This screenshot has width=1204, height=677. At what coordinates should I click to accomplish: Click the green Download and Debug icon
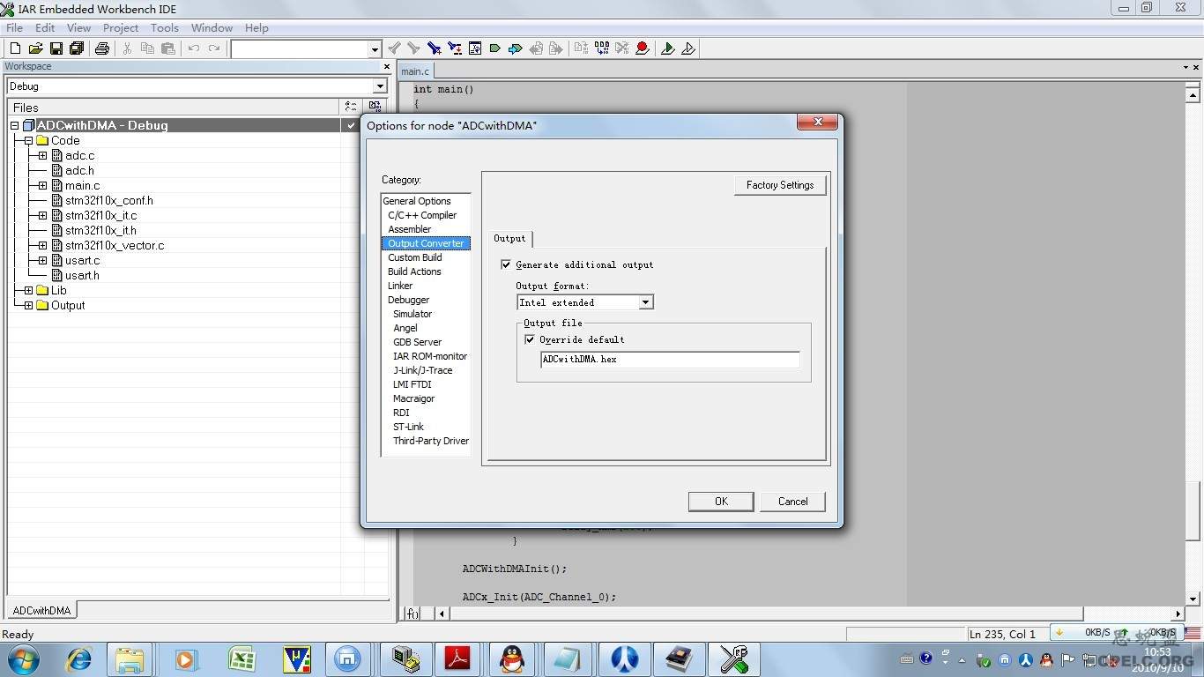click(x=668, y=48)
